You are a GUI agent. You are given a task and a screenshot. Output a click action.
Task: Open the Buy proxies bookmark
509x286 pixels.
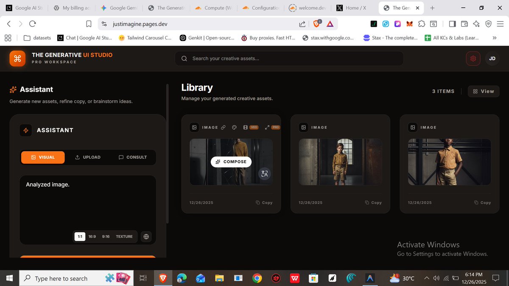[268, 38]
